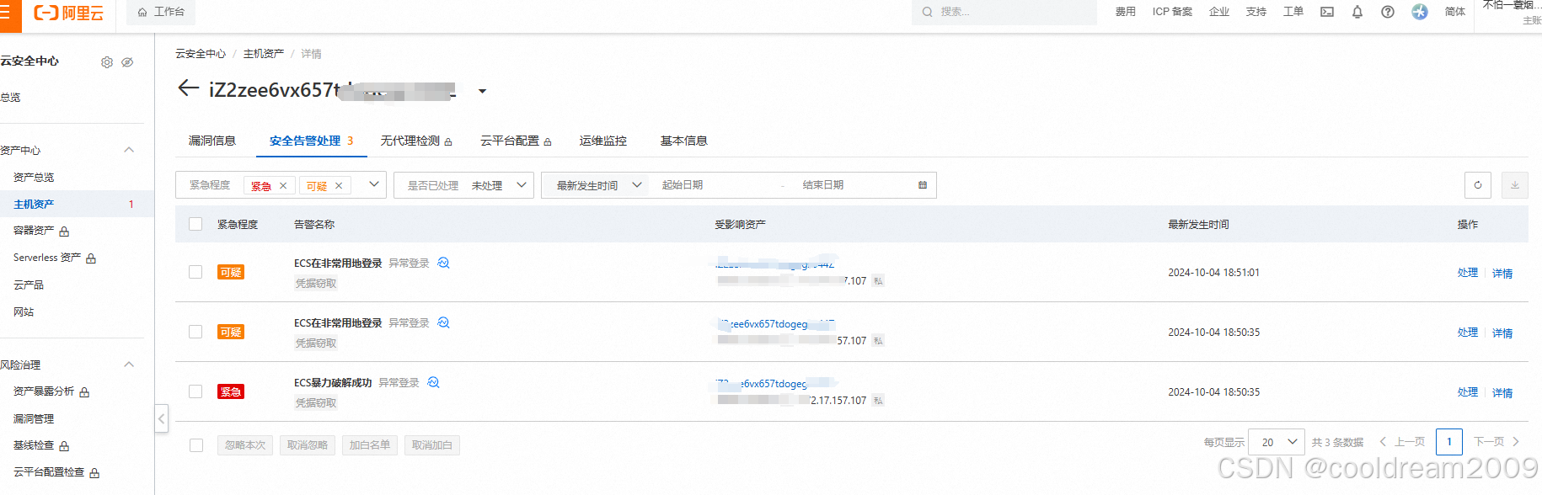Open the notifications bell
Screen dimensions: 1542x495
click(x=1357, y=12)
